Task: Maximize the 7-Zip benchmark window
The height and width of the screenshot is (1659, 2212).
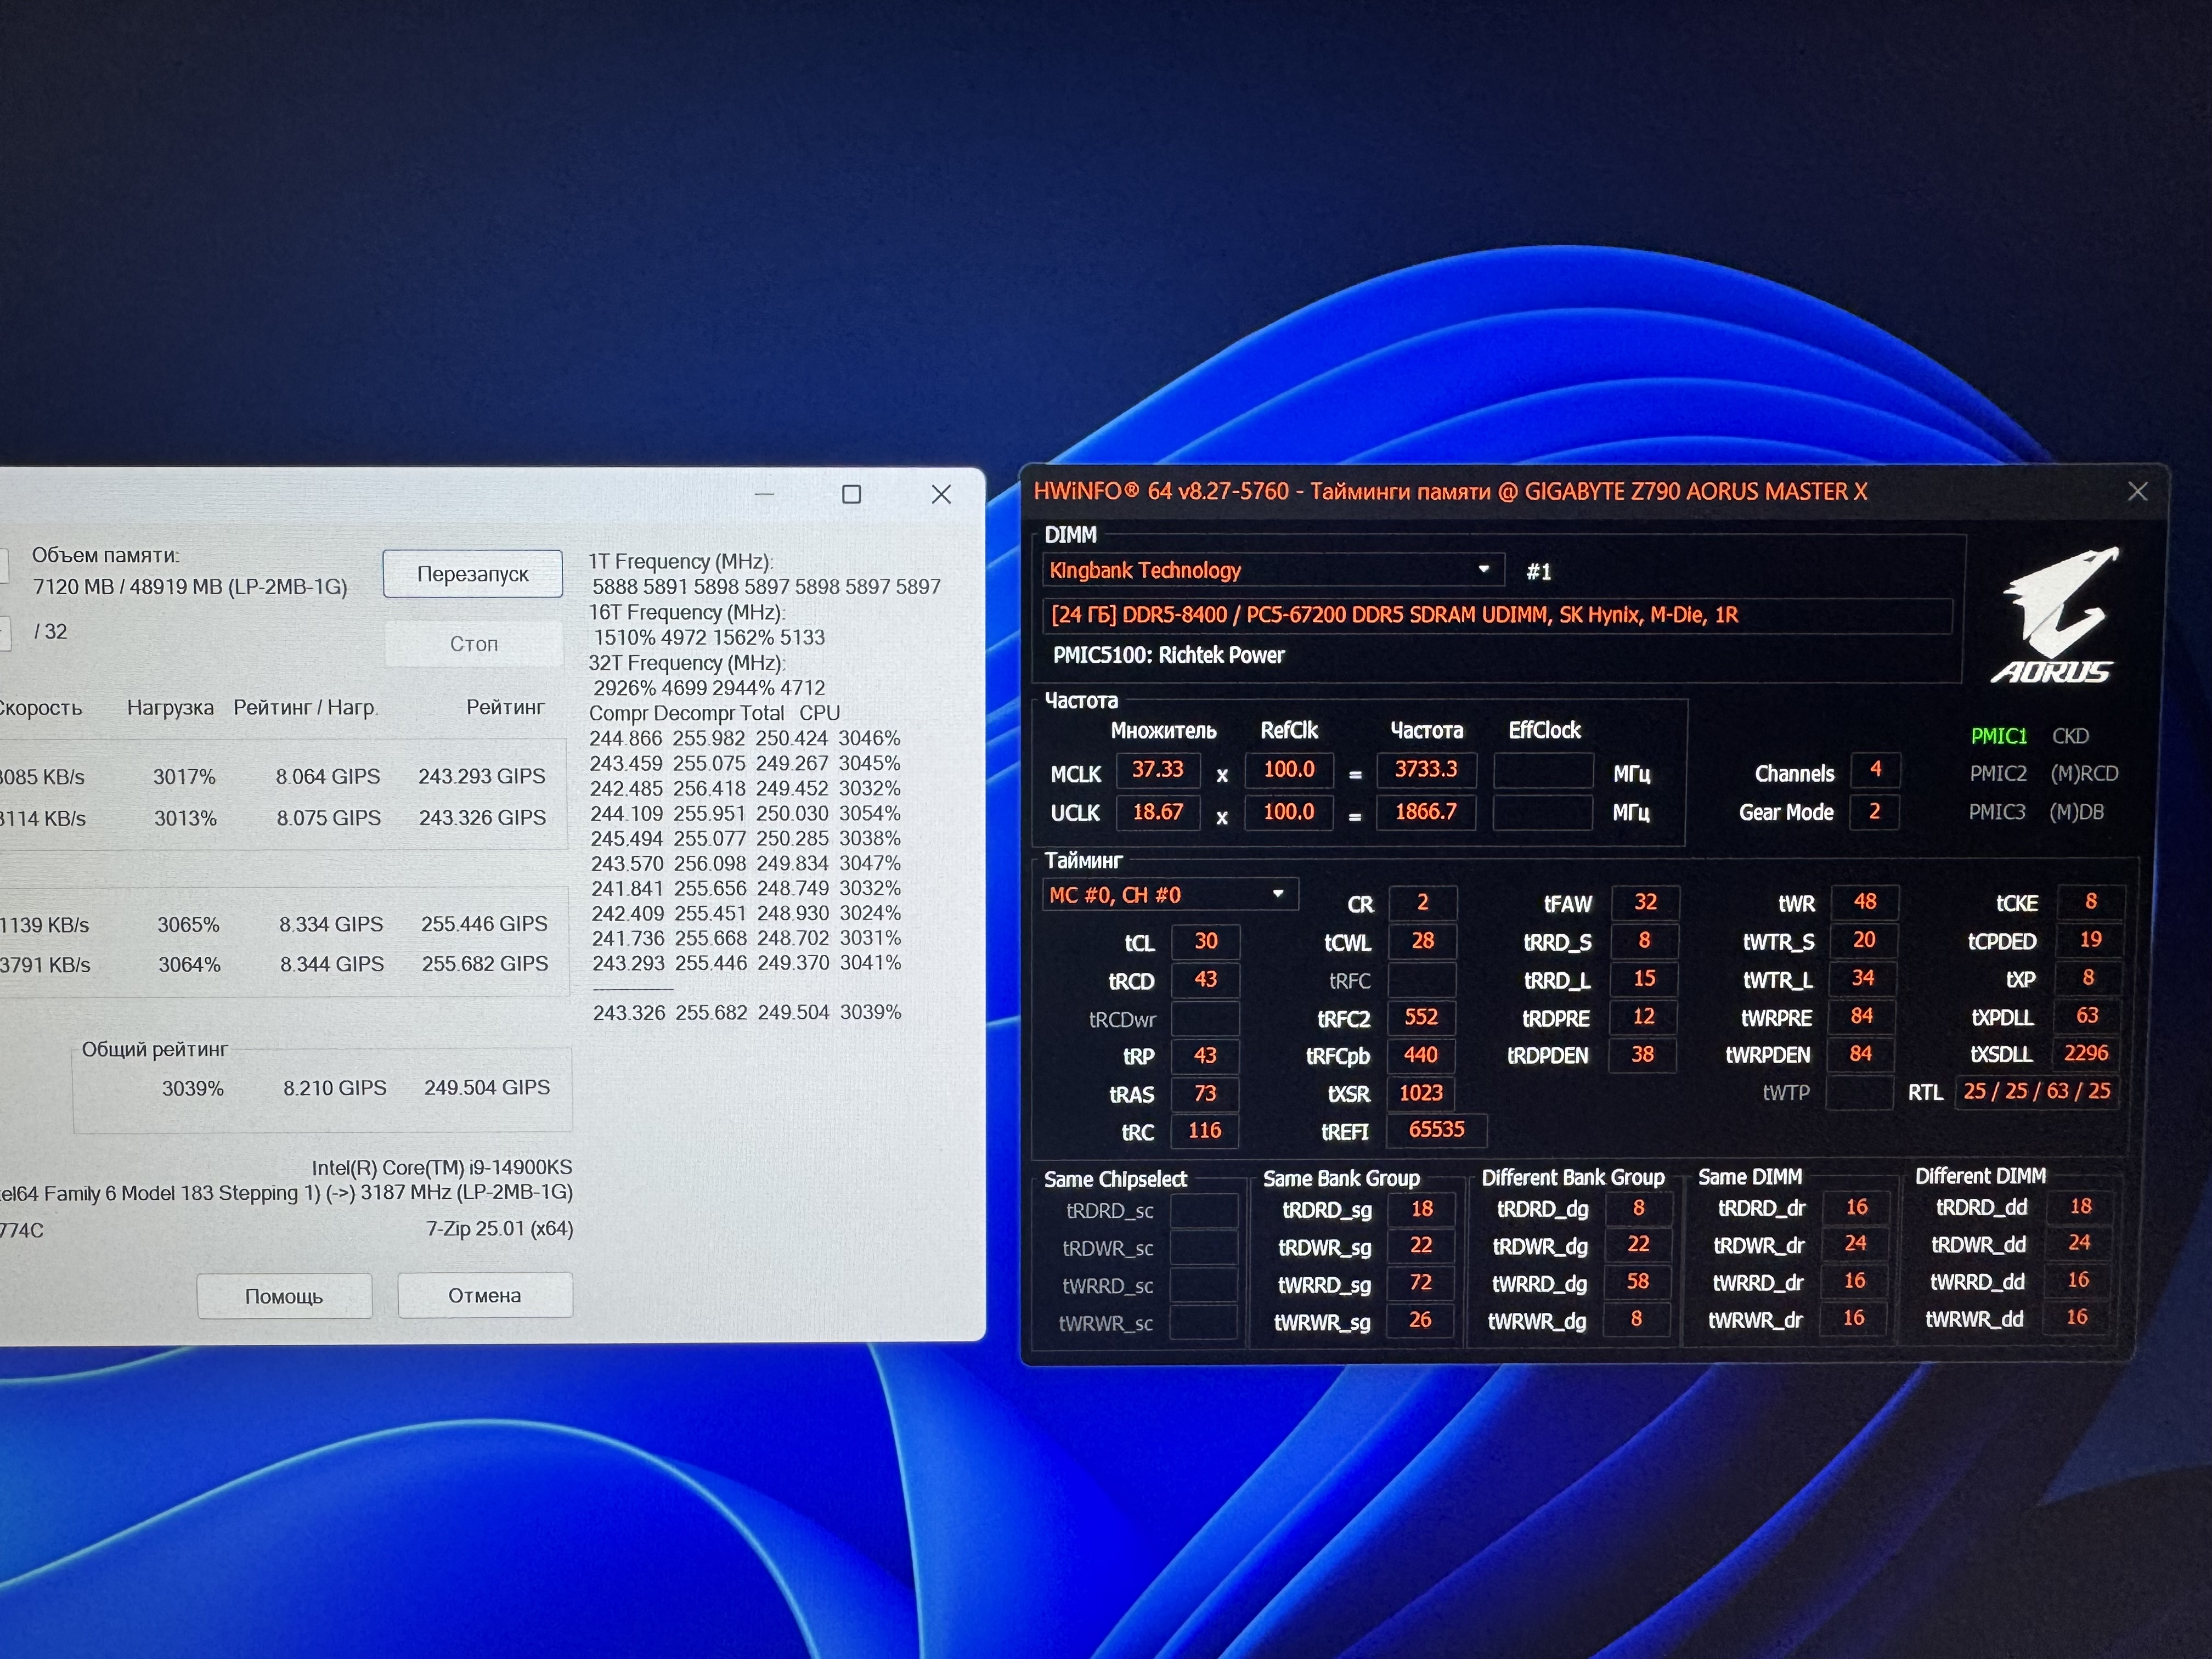Action: point(851,494)
